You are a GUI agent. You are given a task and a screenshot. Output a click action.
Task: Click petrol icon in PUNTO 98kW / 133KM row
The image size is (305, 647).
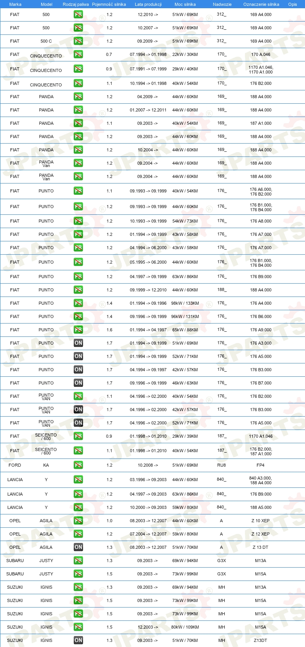coord(78,303)
